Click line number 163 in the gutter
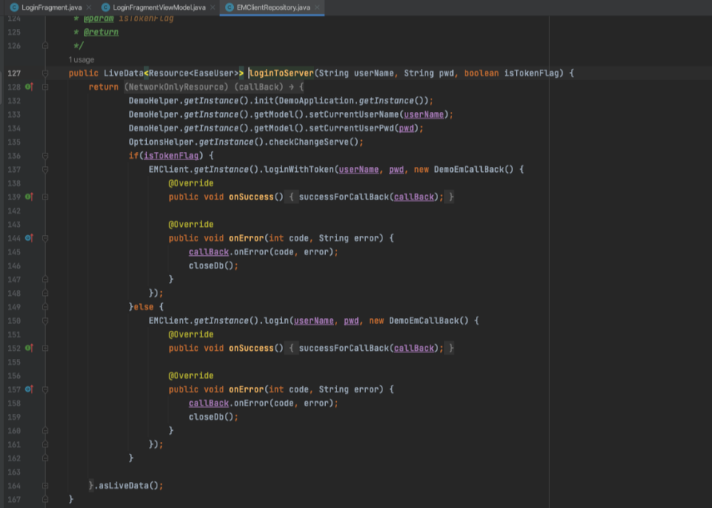The width and height of the screenshot is (712, 508). pyautogui.click(x=14, y=472)
